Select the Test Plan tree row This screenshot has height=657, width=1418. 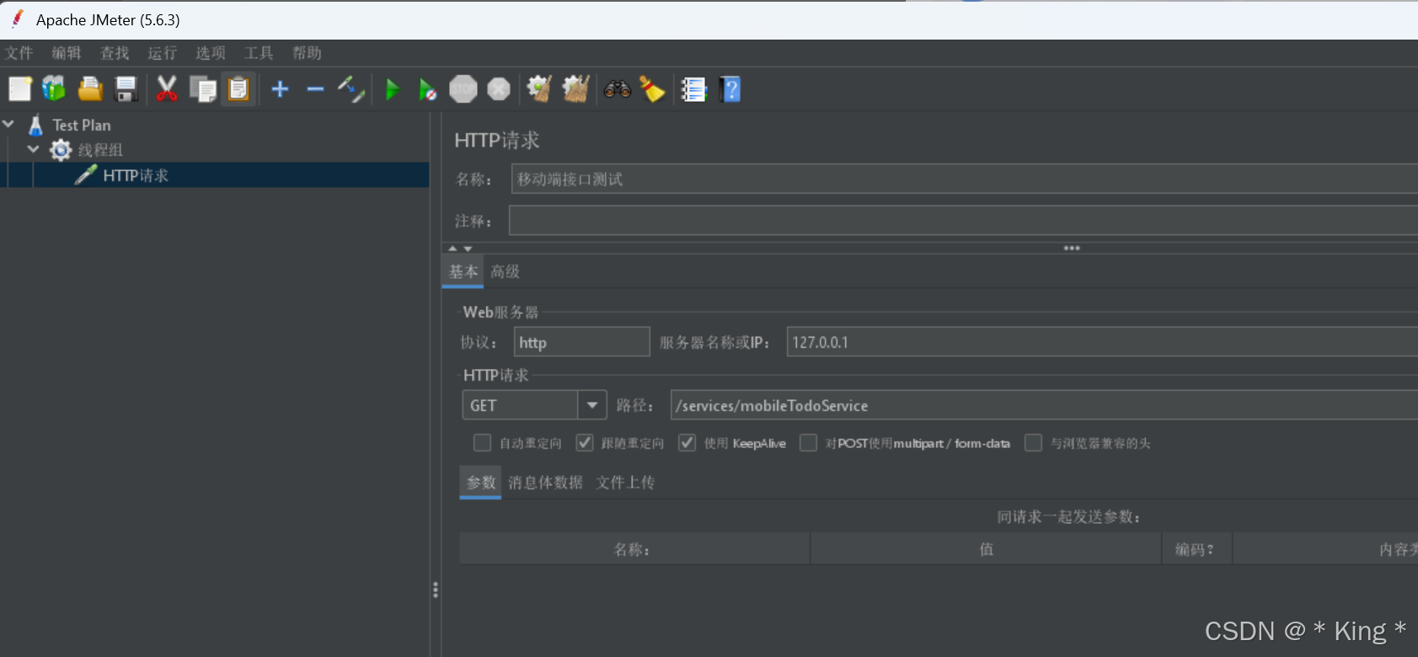coord(215,126)
